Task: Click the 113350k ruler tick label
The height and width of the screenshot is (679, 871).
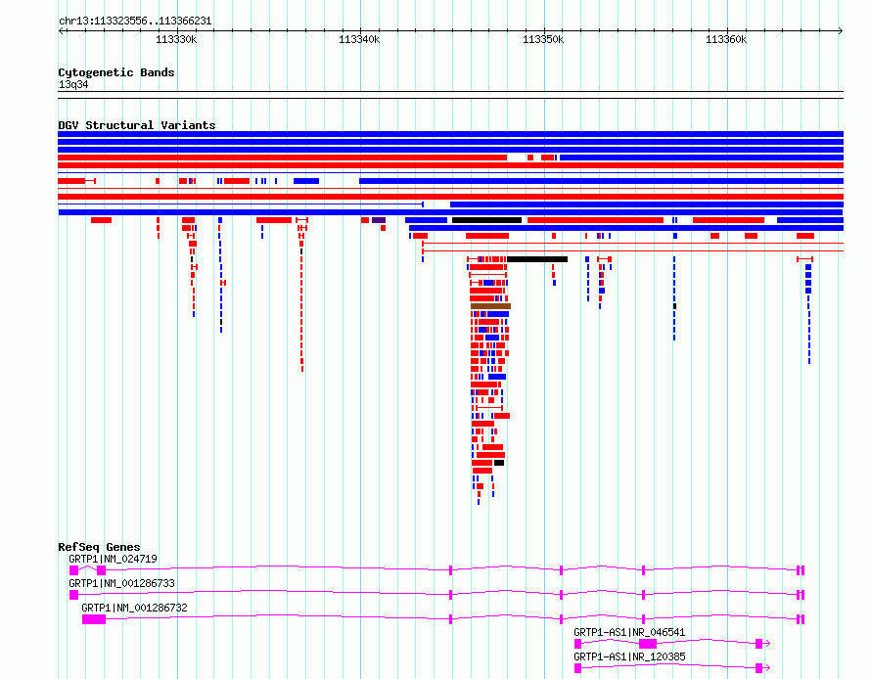Action: (543, 39)
